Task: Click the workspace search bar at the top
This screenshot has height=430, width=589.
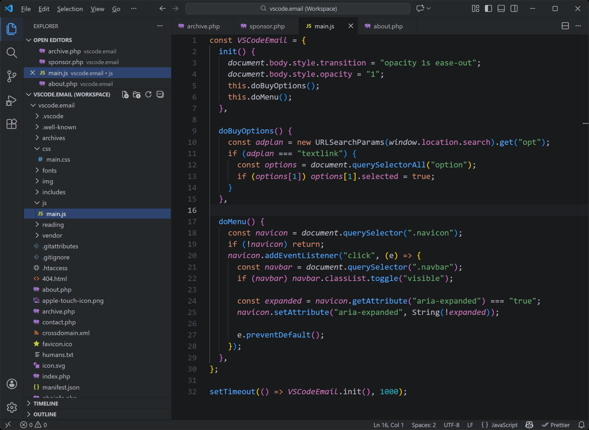Action: click(x=297, y=9)
